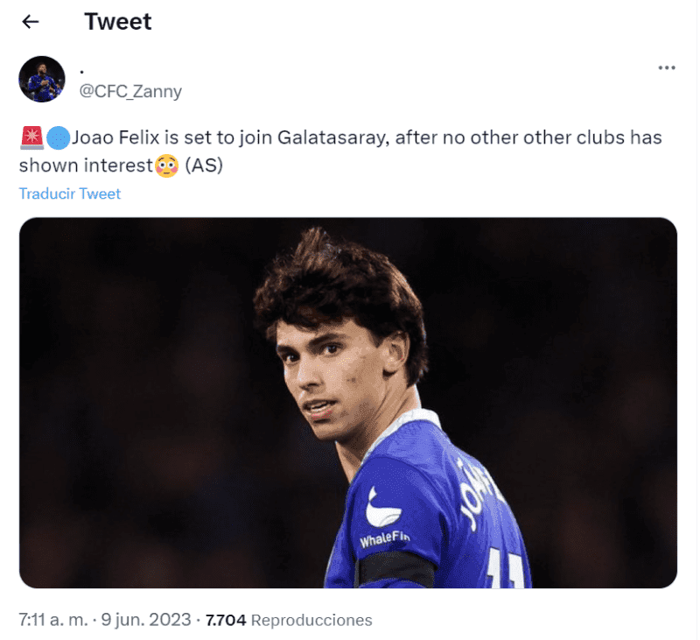Click the Reproducciones label
The width and height of the screenshot is (700, 640).
311,620
